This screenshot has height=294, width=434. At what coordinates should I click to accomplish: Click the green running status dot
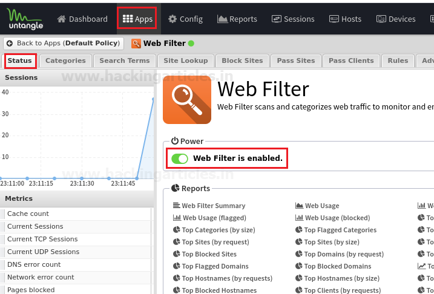[x=191, y=44]
